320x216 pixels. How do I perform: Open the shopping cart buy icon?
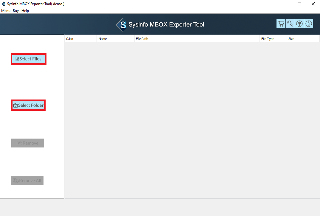[x=281, y=24]
